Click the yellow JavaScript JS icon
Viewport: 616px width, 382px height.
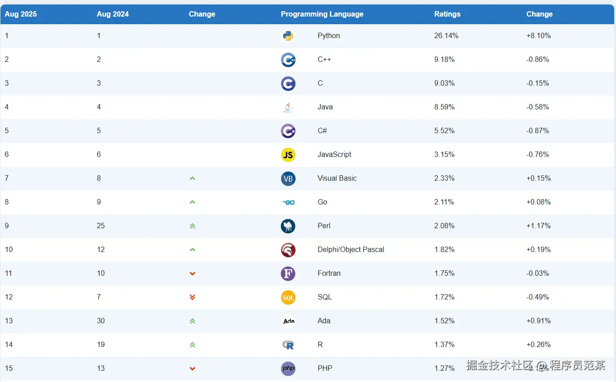tap(288, 155)
